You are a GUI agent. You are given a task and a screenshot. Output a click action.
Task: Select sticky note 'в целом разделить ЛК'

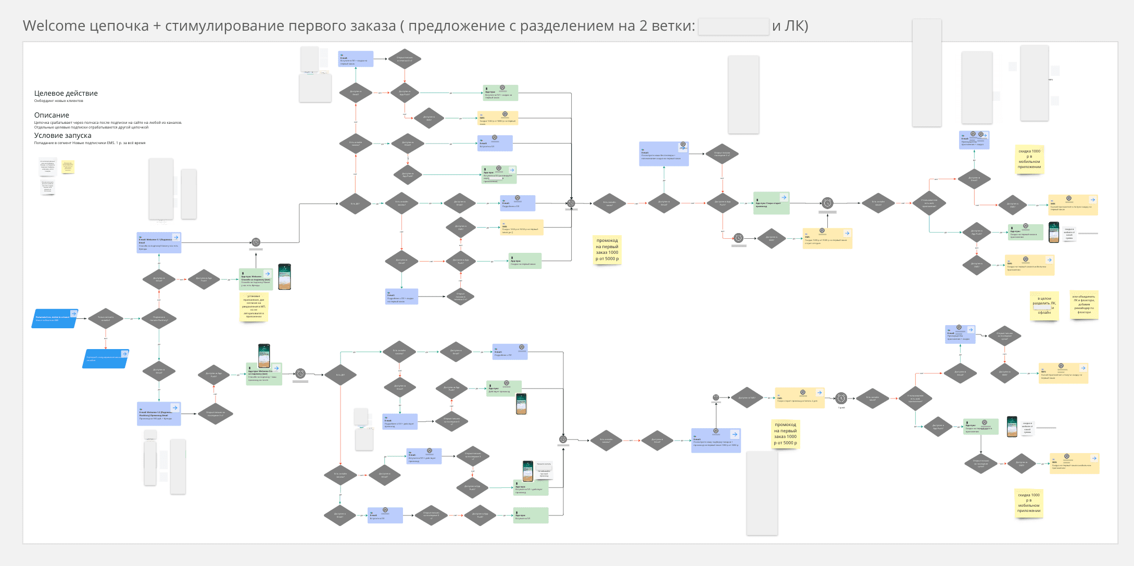click(1044, 306)
